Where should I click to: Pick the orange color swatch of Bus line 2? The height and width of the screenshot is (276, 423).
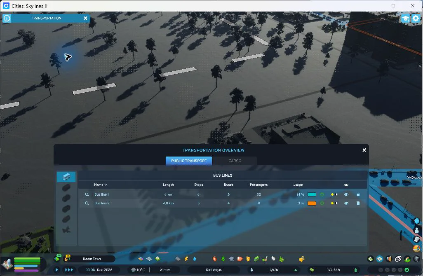pos(312,203)
